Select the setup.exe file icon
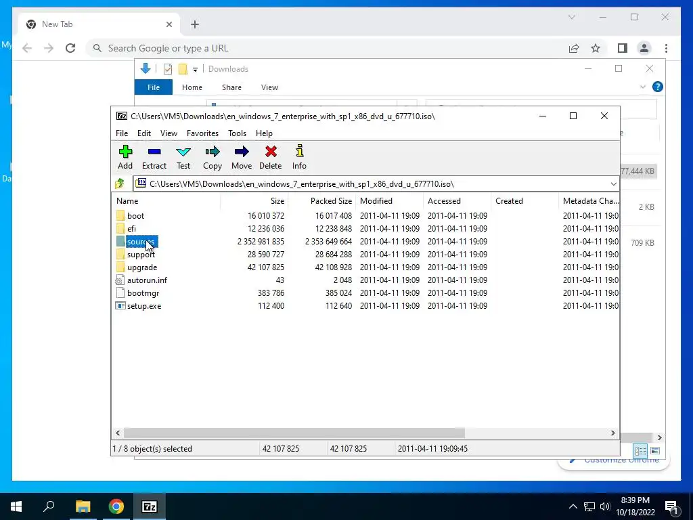 click(120, 305)
